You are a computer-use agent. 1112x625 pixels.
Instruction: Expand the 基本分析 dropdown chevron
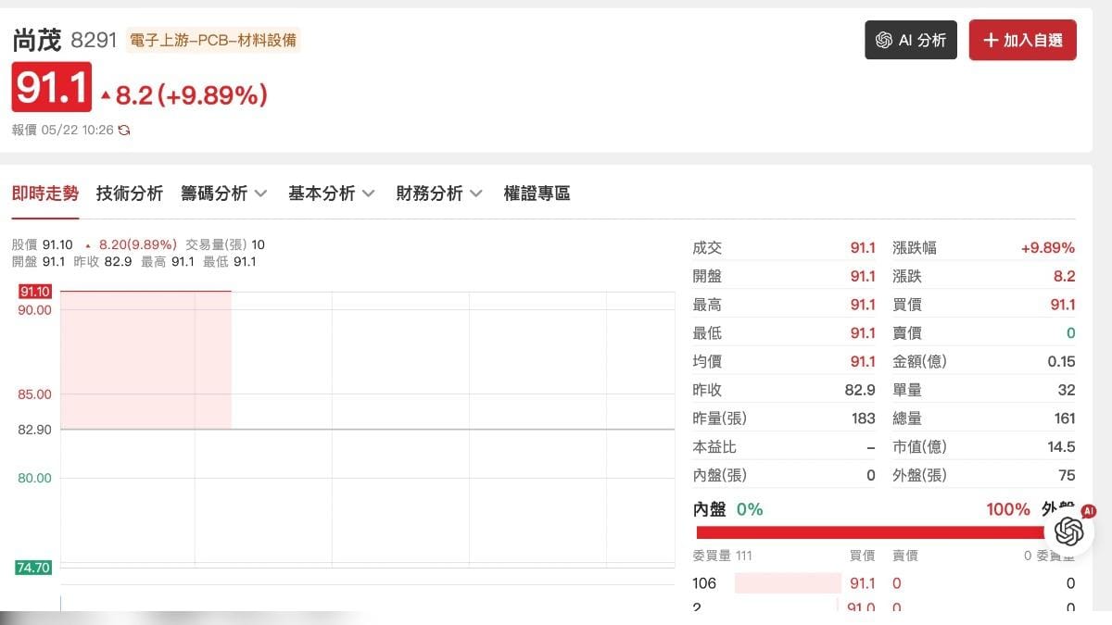(x=368, y=194)
